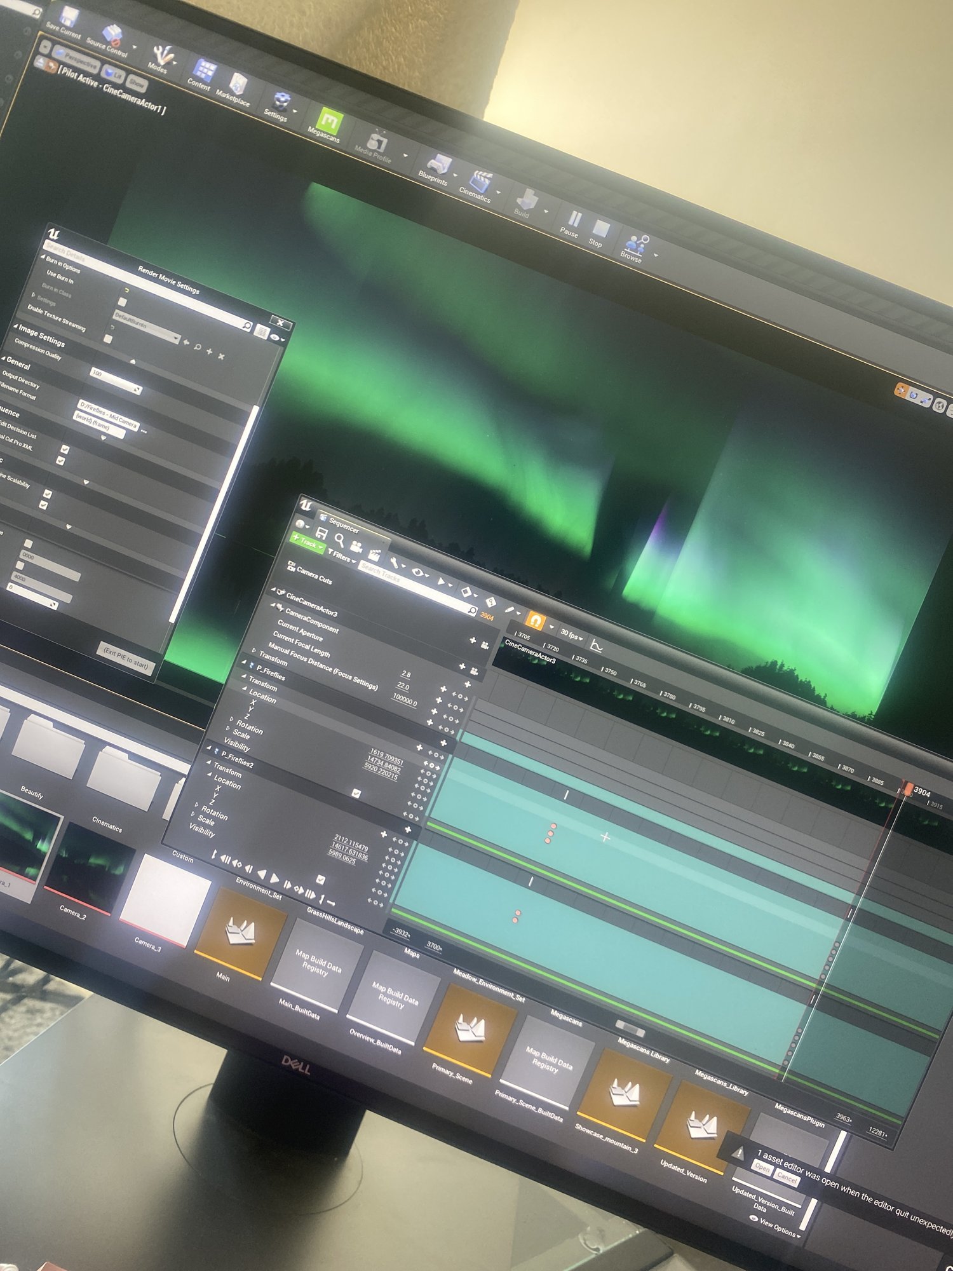Open the Sequencer Filters dropdown
The image size is (953, 1271).
pos(342,557)
